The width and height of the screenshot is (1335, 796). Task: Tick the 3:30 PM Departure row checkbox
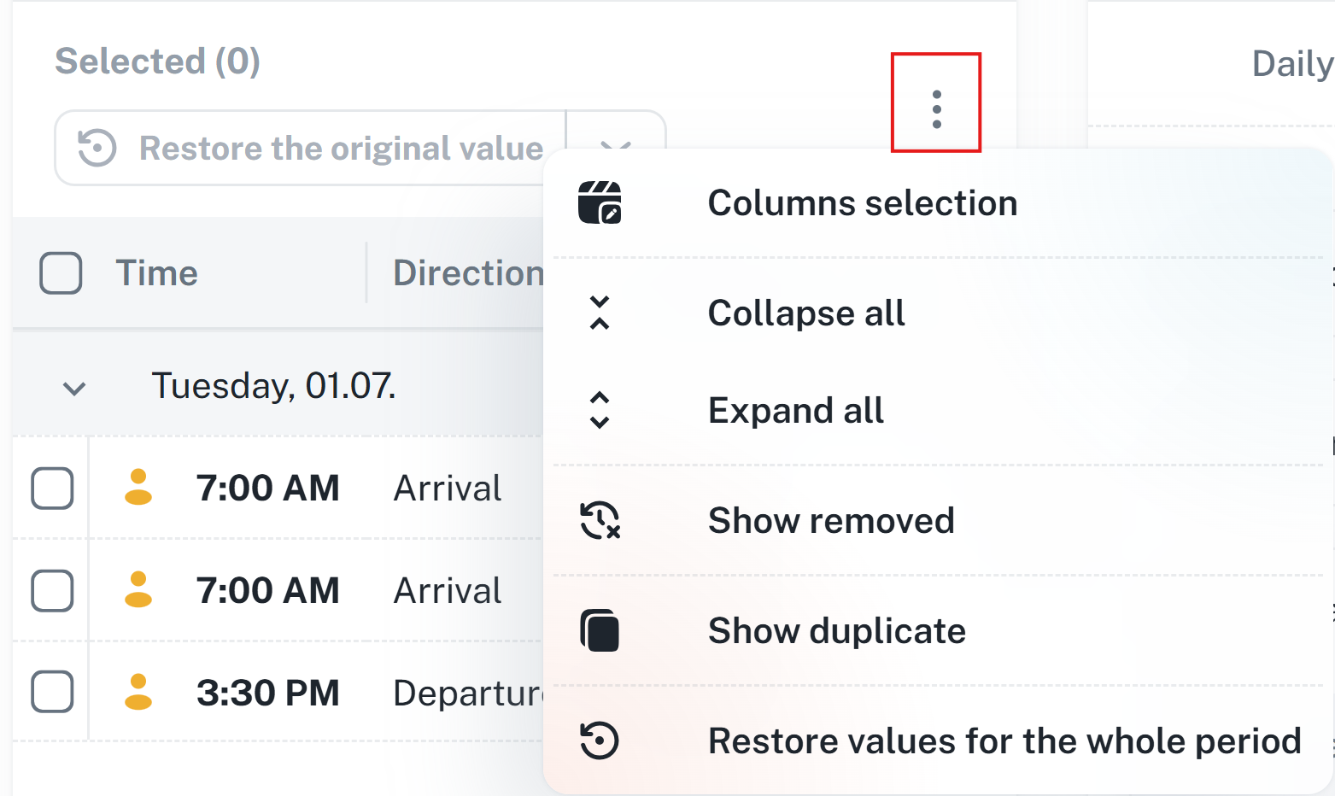[x=52, y=692]
